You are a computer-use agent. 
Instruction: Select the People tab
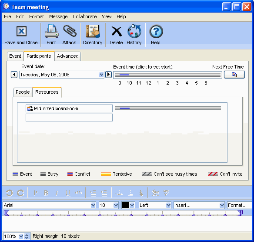[23, 92]
